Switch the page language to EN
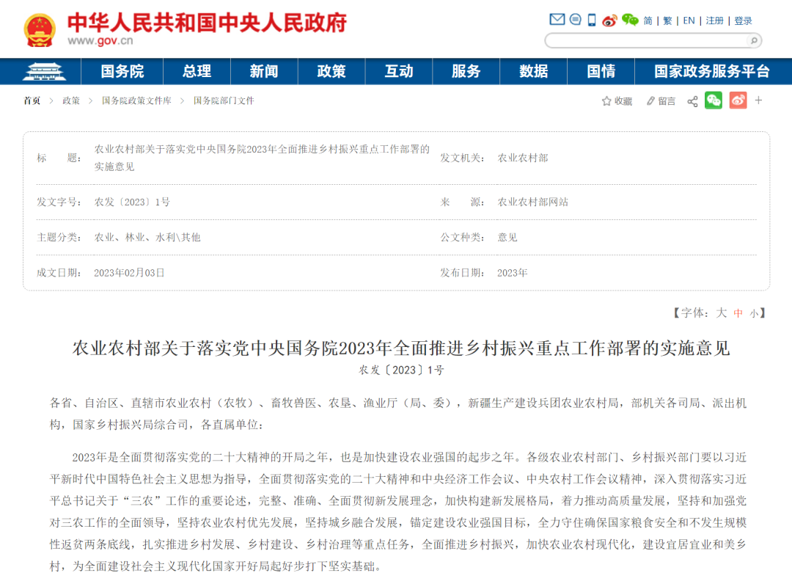 click(689, 20)
